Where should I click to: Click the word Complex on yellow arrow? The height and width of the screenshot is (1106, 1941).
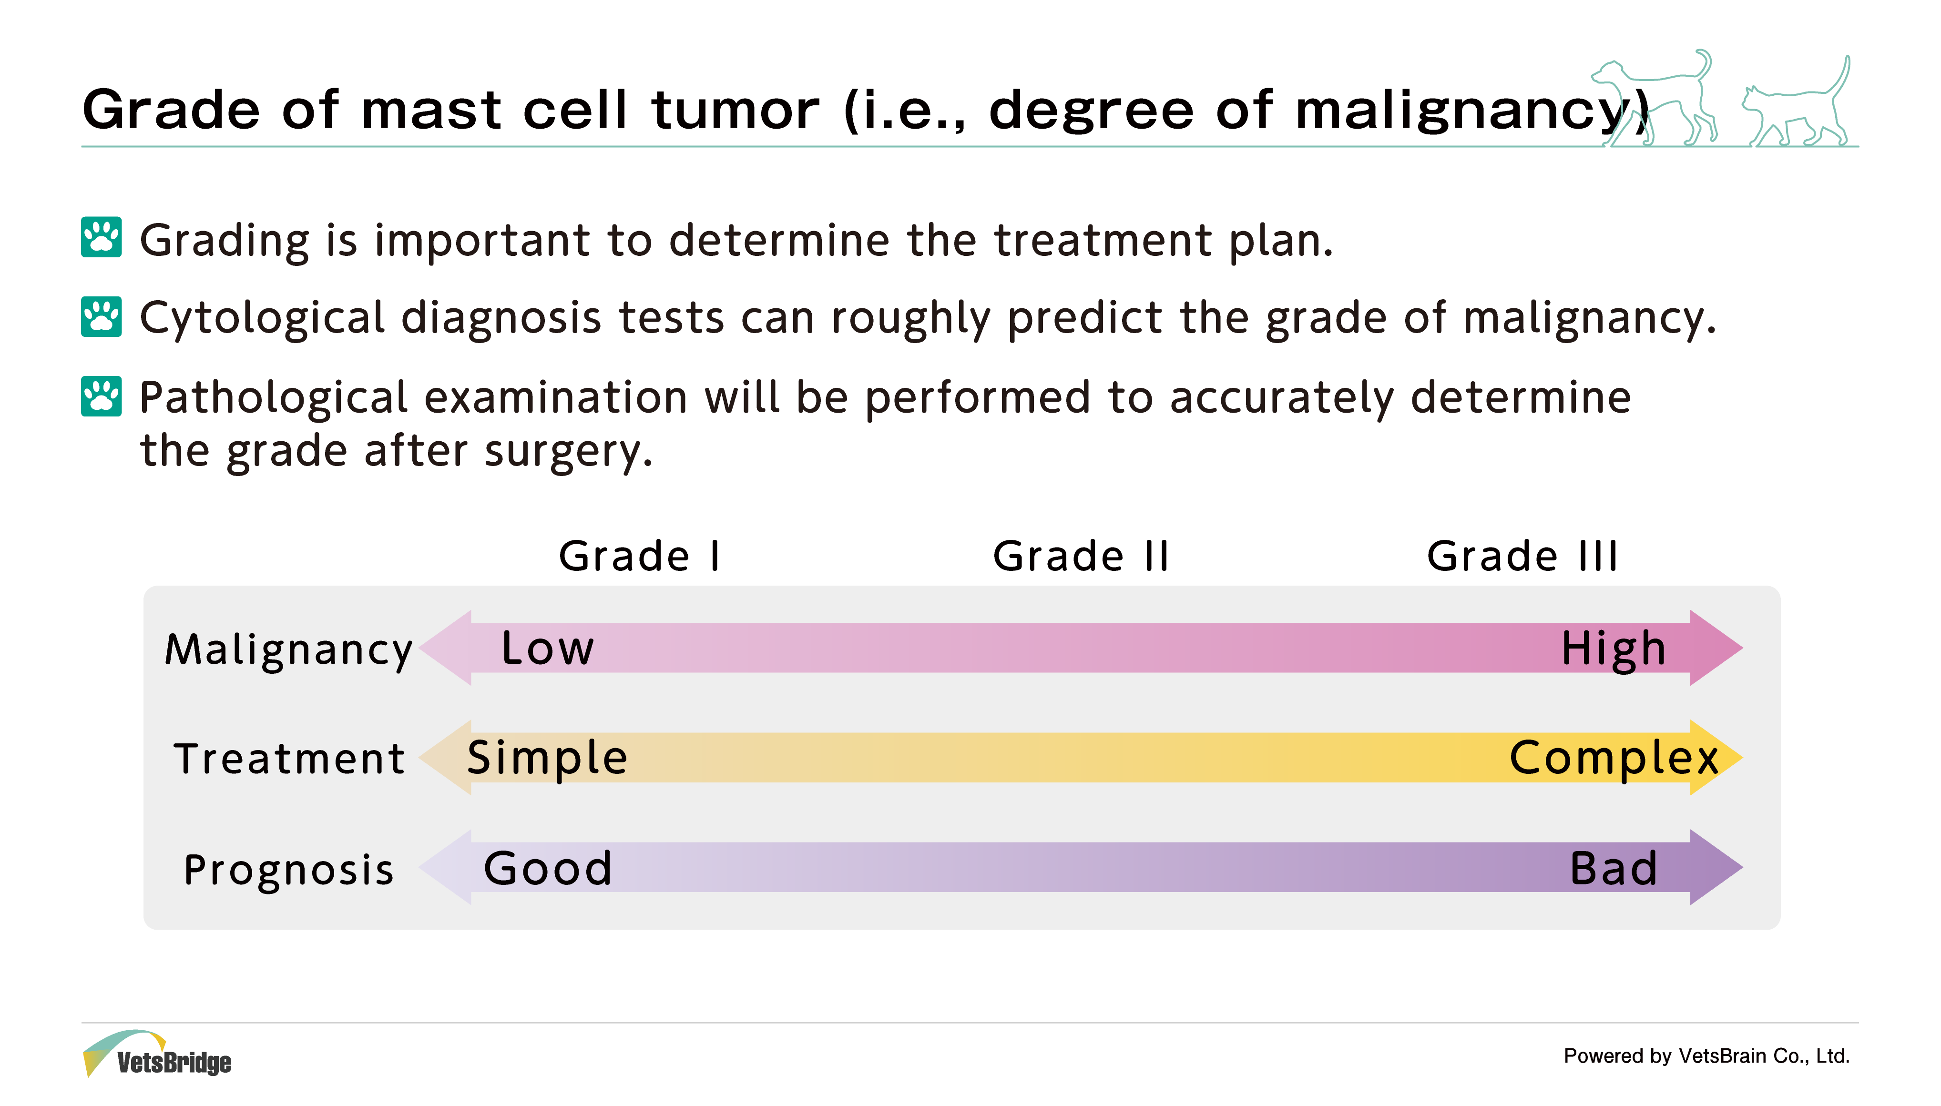pos(1614,759)
